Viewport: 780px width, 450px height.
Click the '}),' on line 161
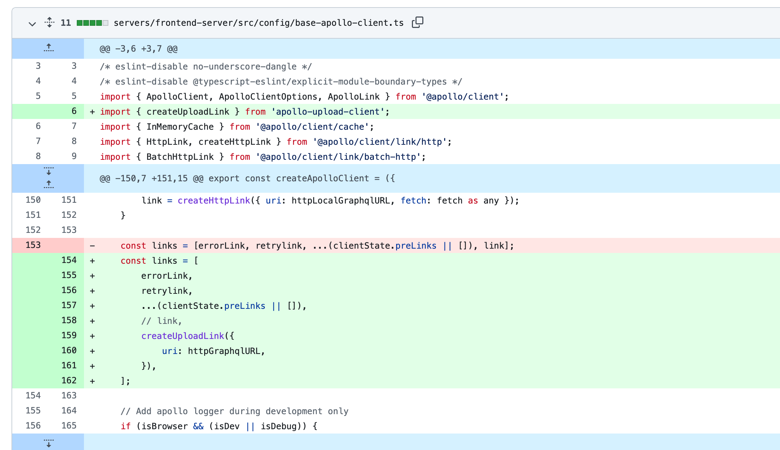(x=149, y=366)
